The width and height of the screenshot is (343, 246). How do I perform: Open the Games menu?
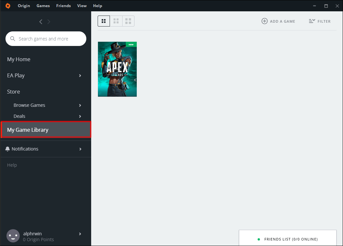tap(43, 6)
